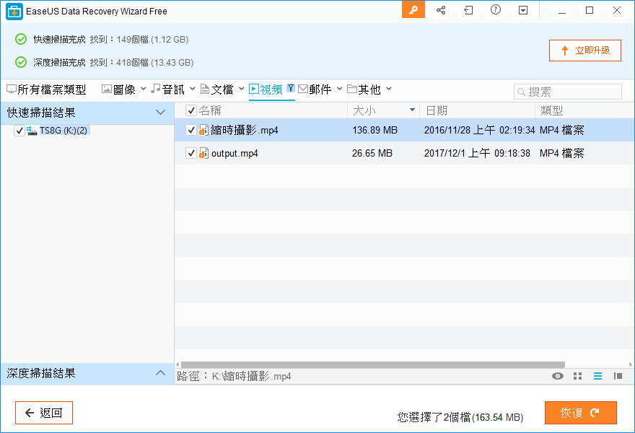Viewport: 635px width, 433px height.
Task: Switch to thumbnail grid view icon
Action: click(577, 376)
